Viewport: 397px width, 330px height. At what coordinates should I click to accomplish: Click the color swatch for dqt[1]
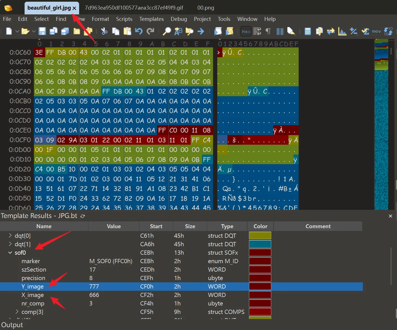pyautogui.click(x=260, y=244)
